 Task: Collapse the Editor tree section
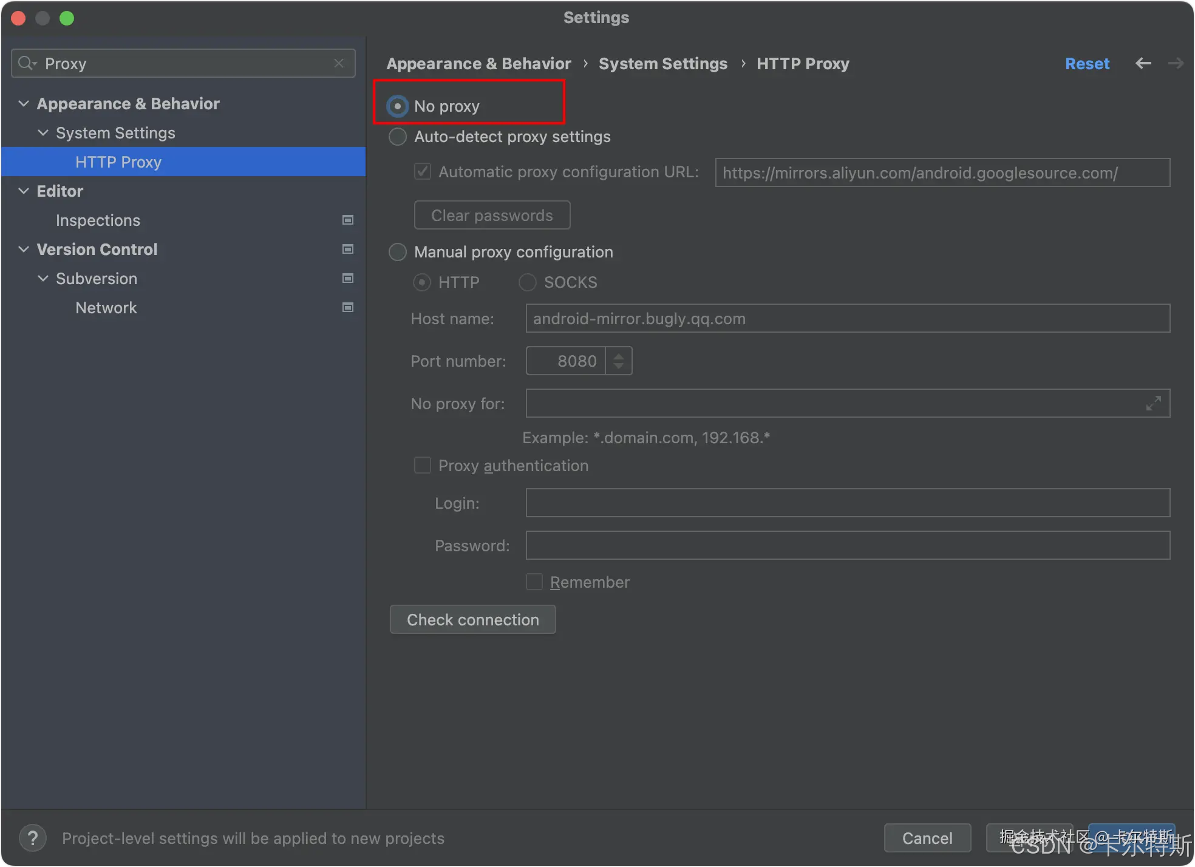(x=24, y=191)
